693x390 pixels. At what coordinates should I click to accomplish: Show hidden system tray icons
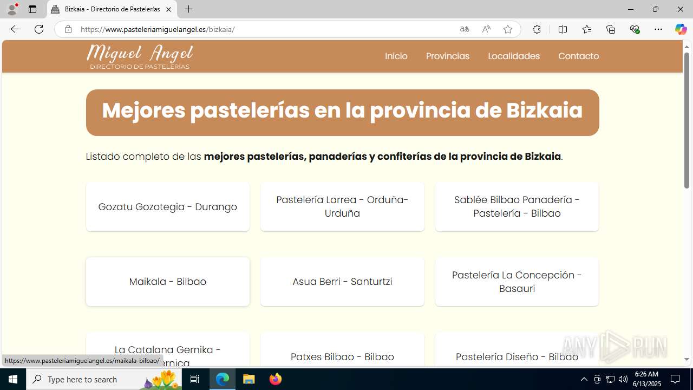tap(584, 379)
